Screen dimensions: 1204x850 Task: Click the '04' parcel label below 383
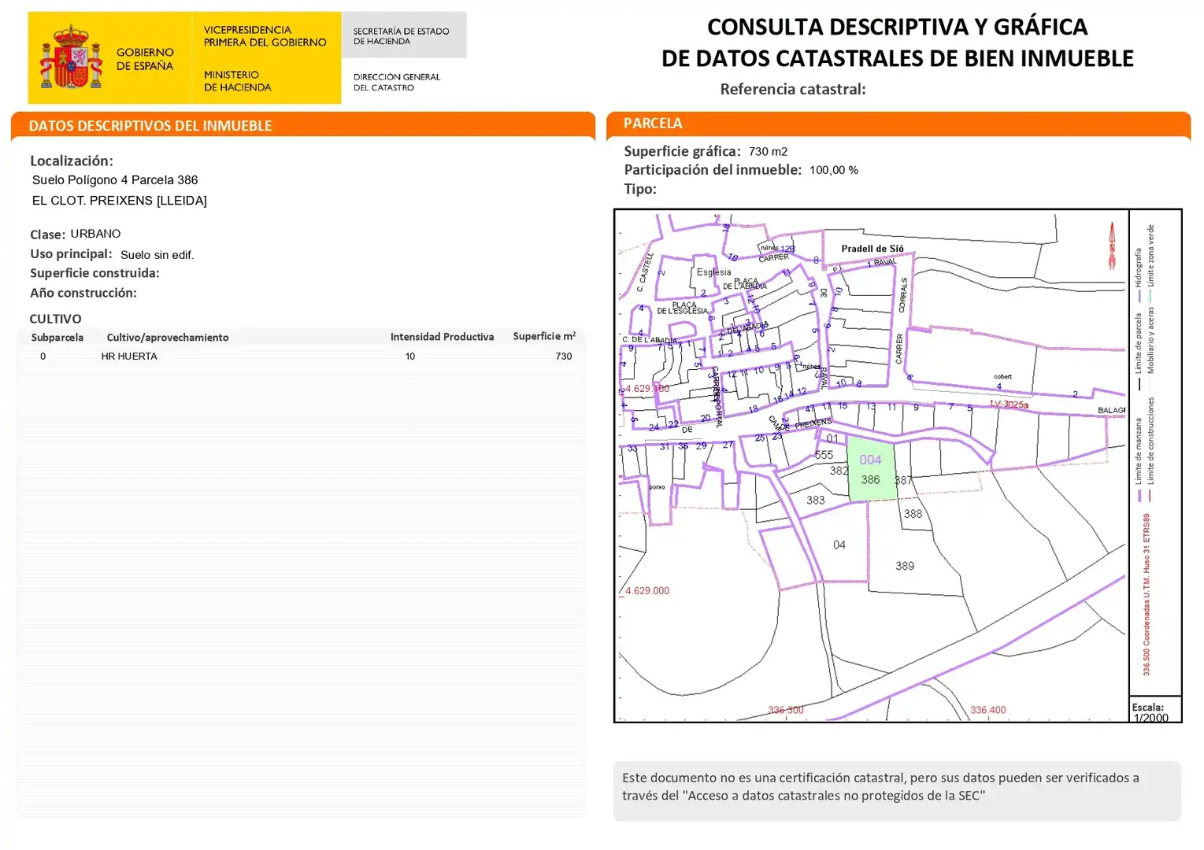[839, 545]
